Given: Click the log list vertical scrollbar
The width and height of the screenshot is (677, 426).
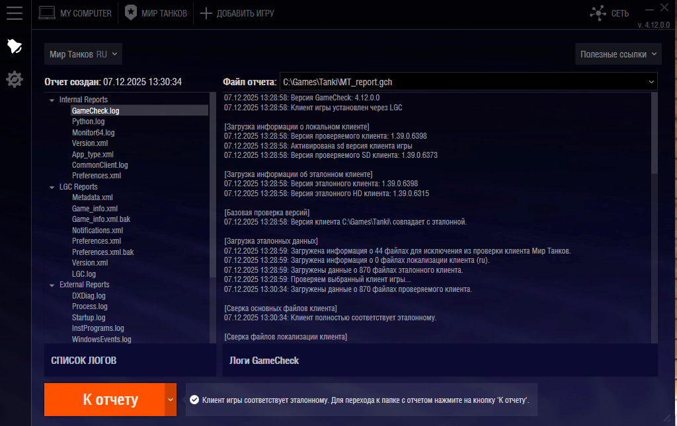Looking at the screenshot, I should click(212, 186).
